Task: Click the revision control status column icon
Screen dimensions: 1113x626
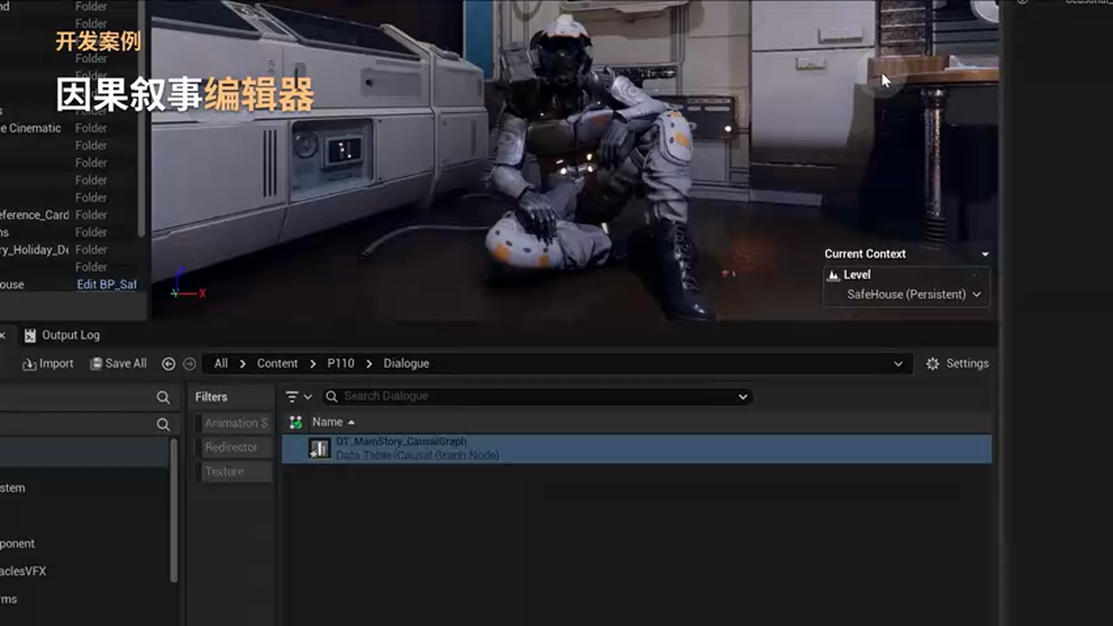Action: coord(296,423)
